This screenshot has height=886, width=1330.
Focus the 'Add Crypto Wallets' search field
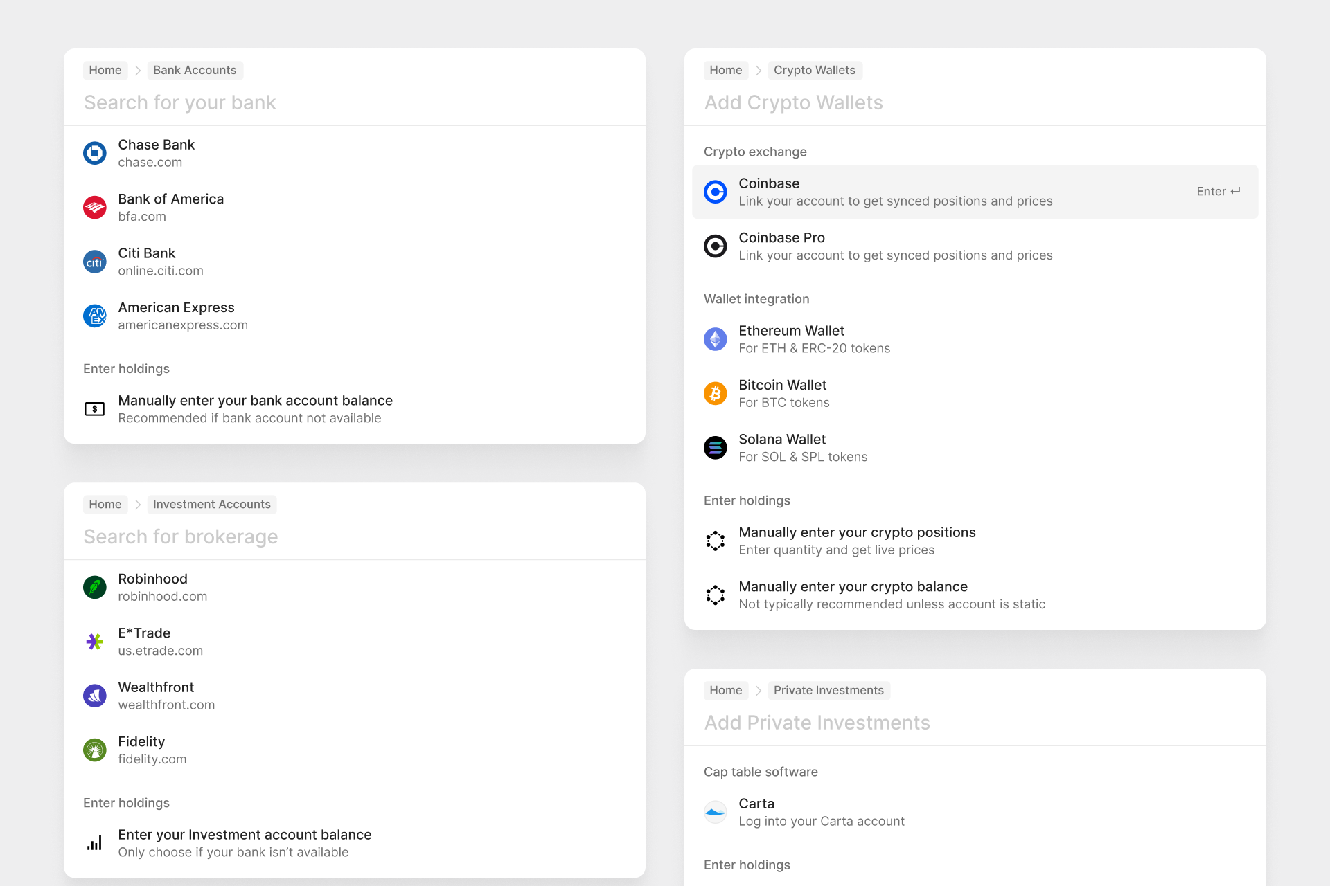click(x=975, y=102)
